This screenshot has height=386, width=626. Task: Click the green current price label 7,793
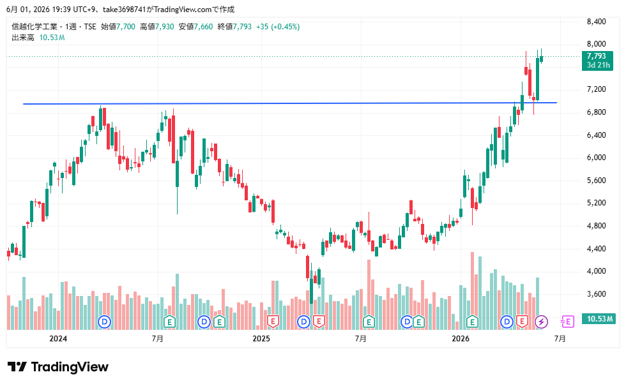click(597, 61)
